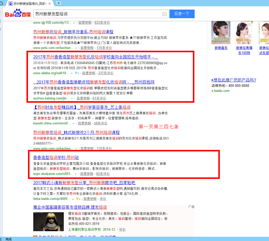Expand dropdown arrow next to qjy168.com URL
Viewport: 269px width, 241px height.
click(x=74, y=23)
